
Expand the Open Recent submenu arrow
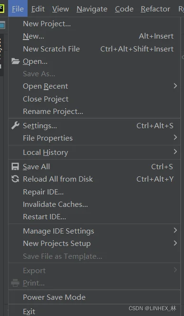coord(175,86)
